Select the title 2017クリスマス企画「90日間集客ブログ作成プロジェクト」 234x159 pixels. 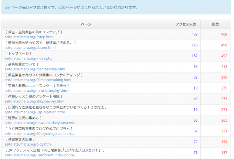[55, 150]
